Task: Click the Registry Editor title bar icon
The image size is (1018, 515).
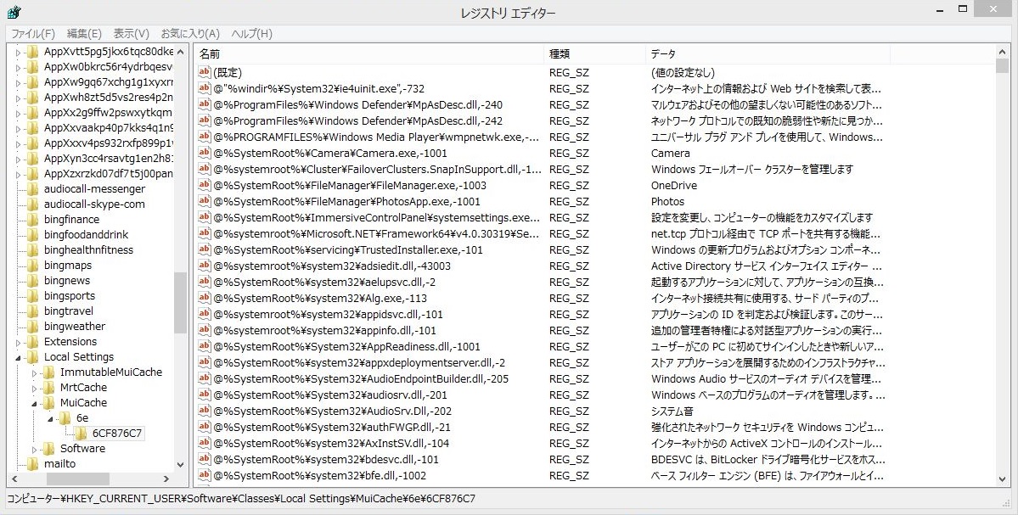Action: (x=14, y=12)
